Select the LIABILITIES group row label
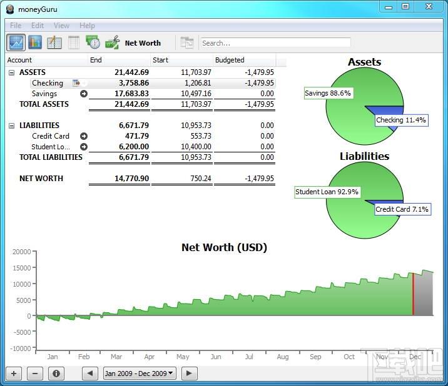Image resolution: width=448 pixels, height=386 pixels. 39,126
